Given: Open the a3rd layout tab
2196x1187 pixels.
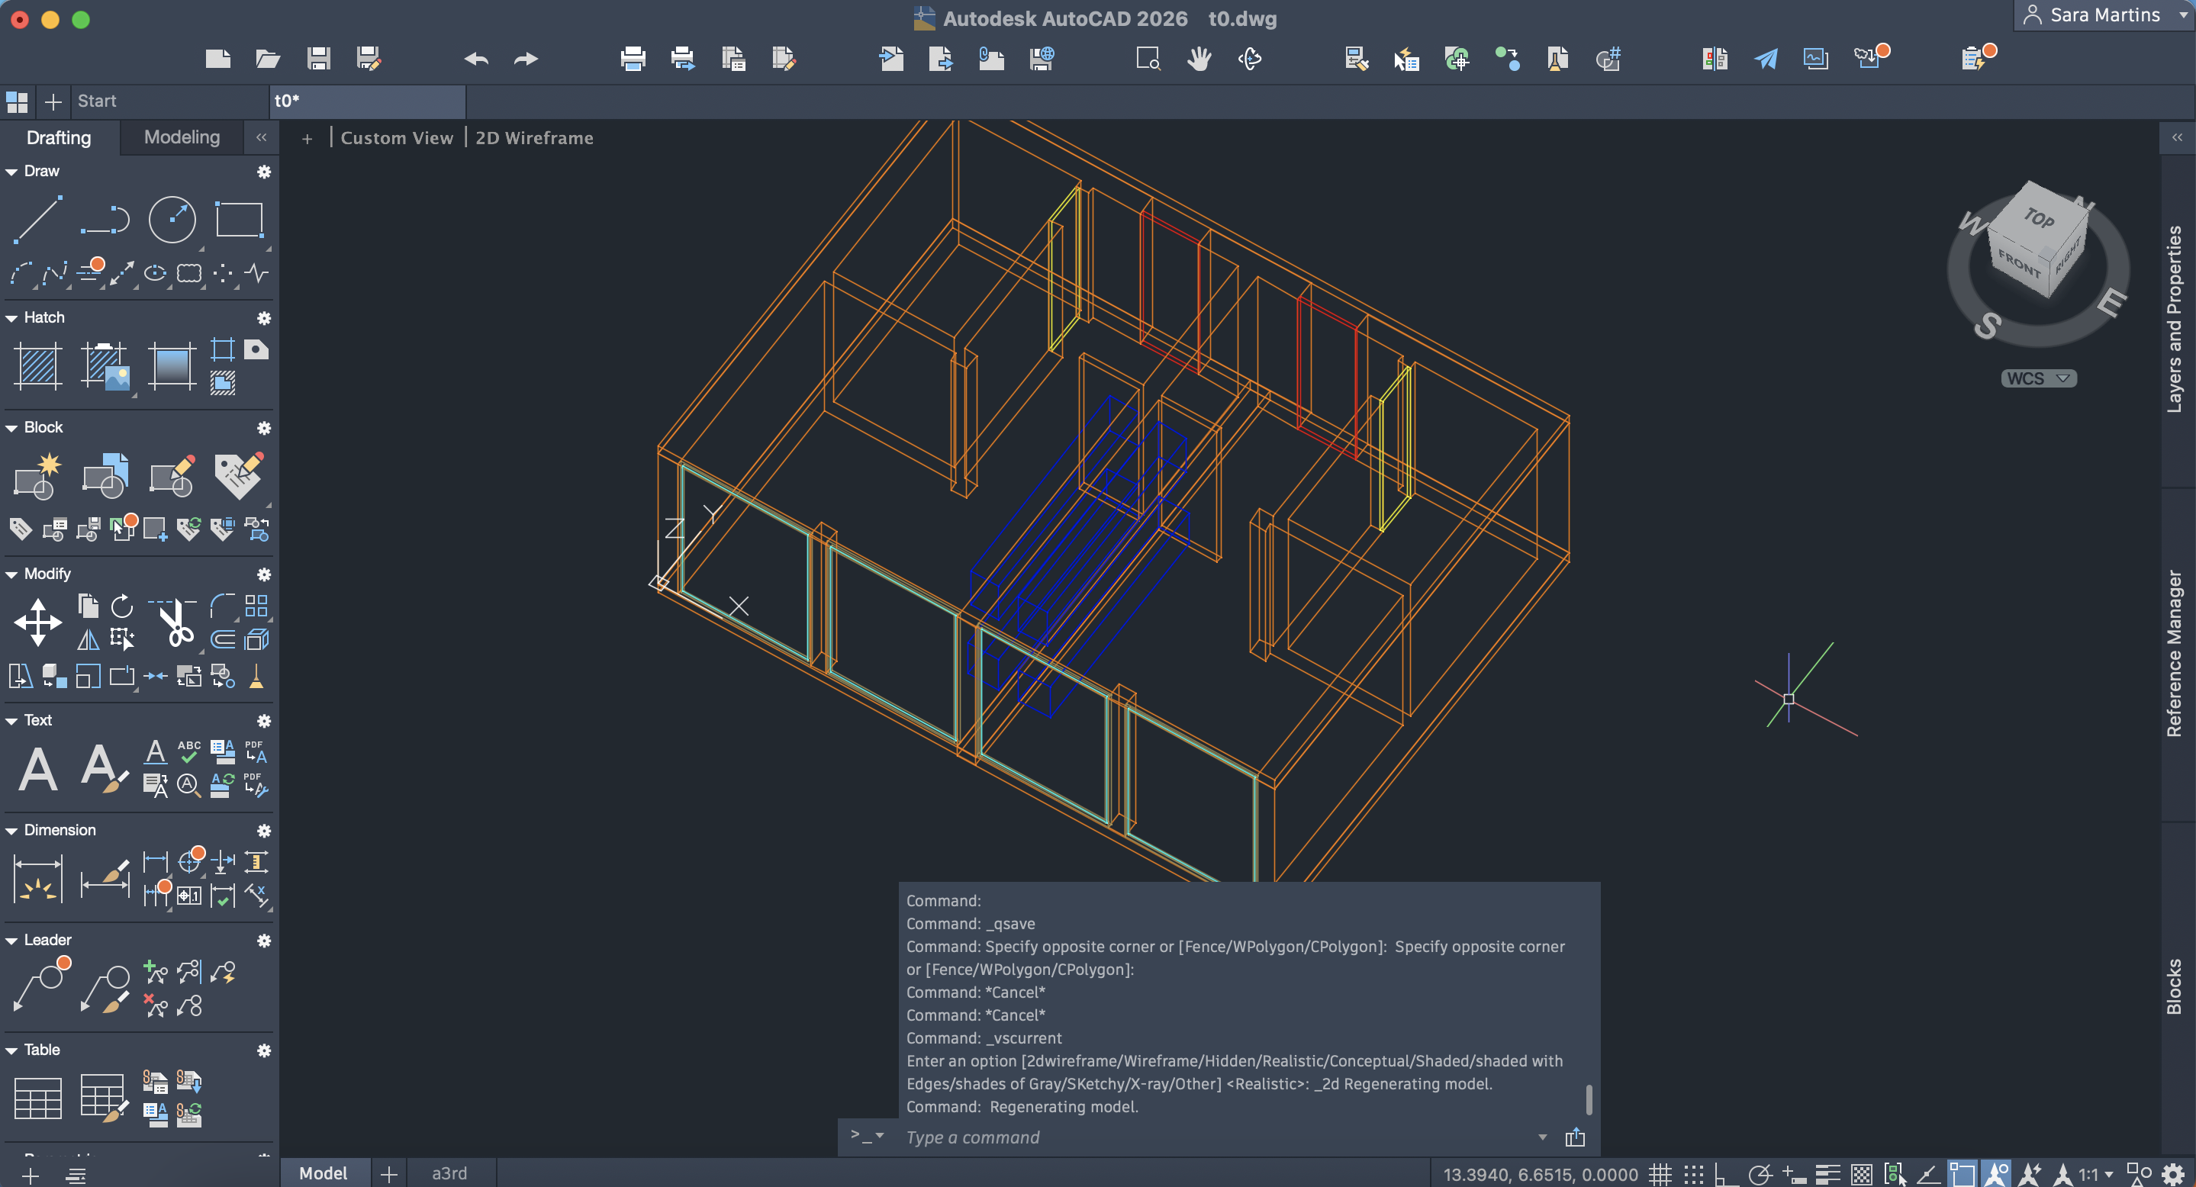Looking at the screenshot, I should (449, 1173).
